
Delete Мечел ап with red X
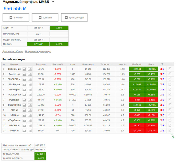click(x=161, y=130)
